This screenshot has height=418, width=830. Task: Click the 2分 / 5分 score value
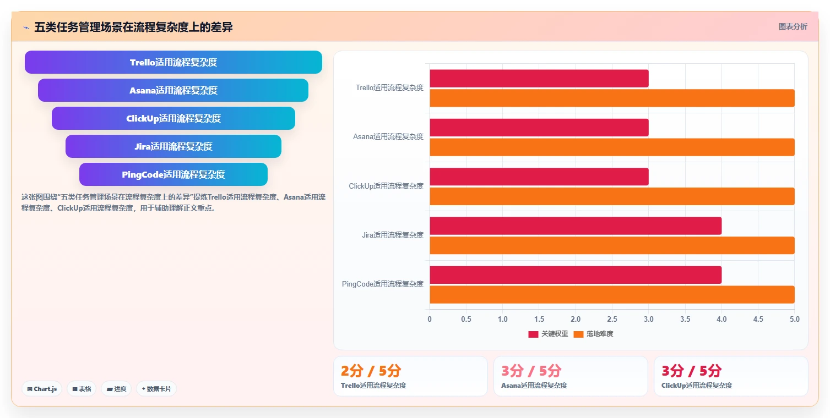point(371,371)
